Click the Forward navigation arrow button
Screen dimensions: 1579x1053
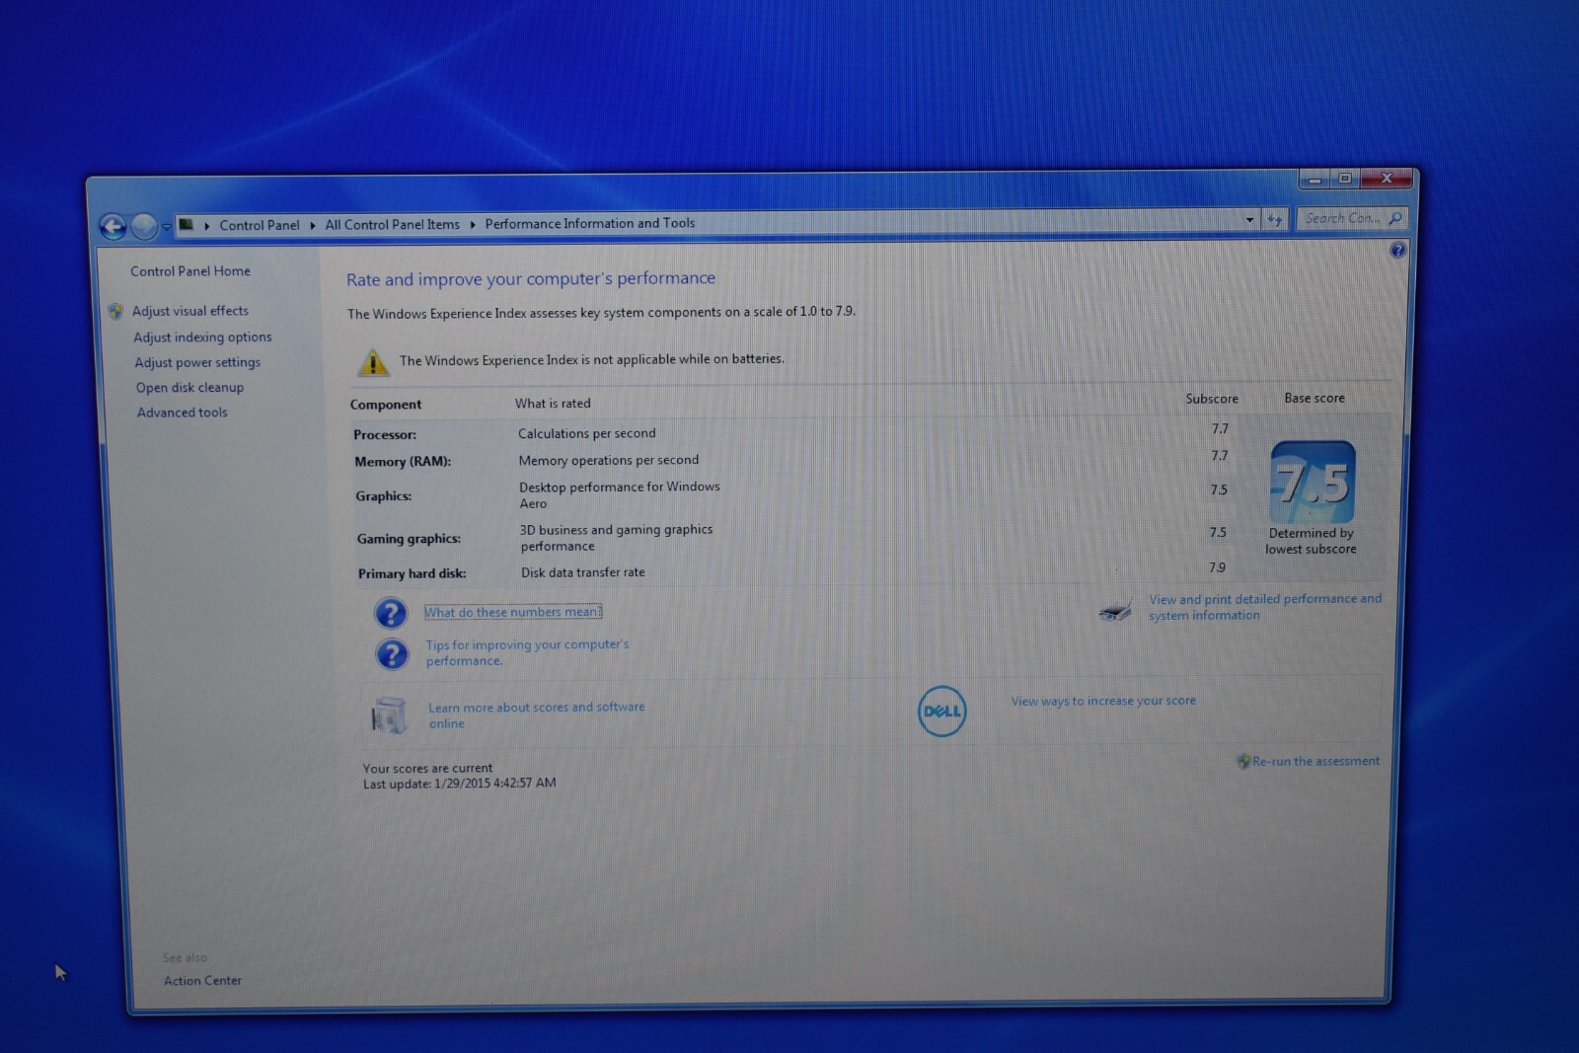coord(144,227)
